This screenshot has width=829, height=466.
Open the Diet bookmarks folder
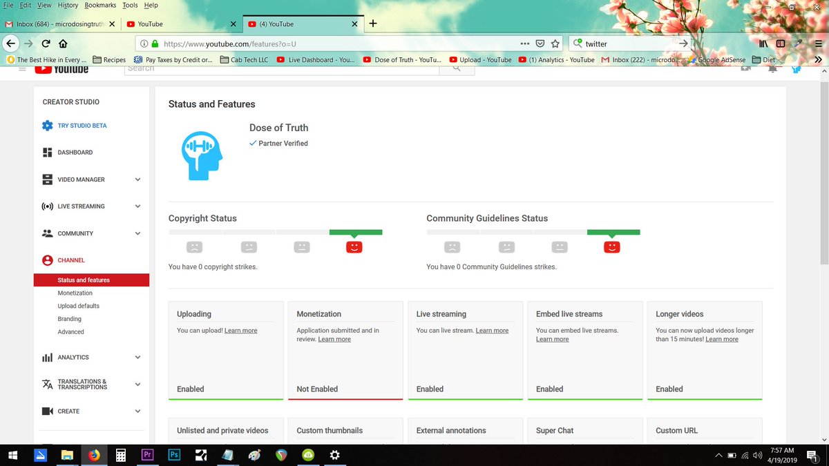coord(764,60)
